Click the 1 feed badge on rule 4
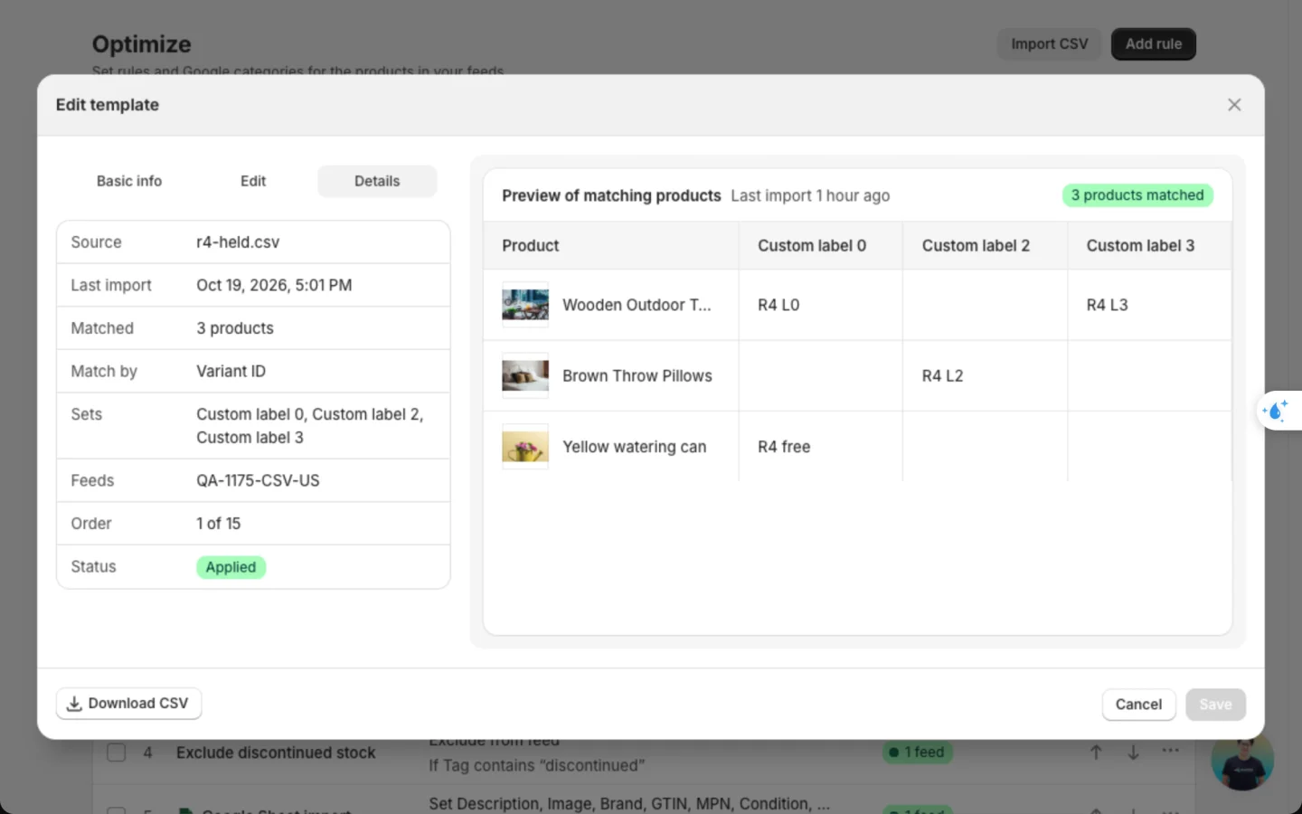The image size is (1302, 814). [x=918, y=752]
